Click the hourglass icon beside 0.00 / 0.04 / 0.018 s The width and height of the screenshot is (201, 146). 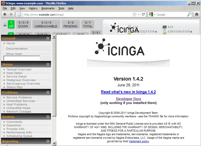point(165,31)
